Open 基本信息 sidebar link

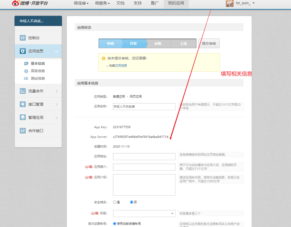pos(38,64)
